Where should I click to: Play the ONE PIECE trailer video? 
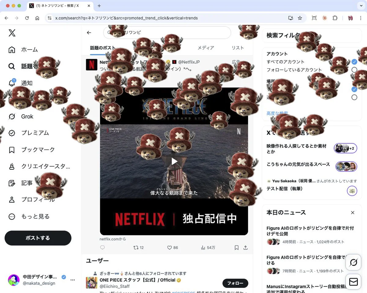click(174, 161)
